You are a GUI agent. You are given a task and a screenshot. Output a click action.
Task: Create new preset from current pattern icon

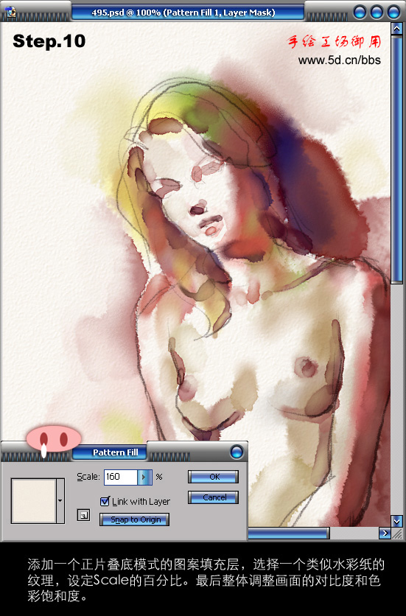83,515
